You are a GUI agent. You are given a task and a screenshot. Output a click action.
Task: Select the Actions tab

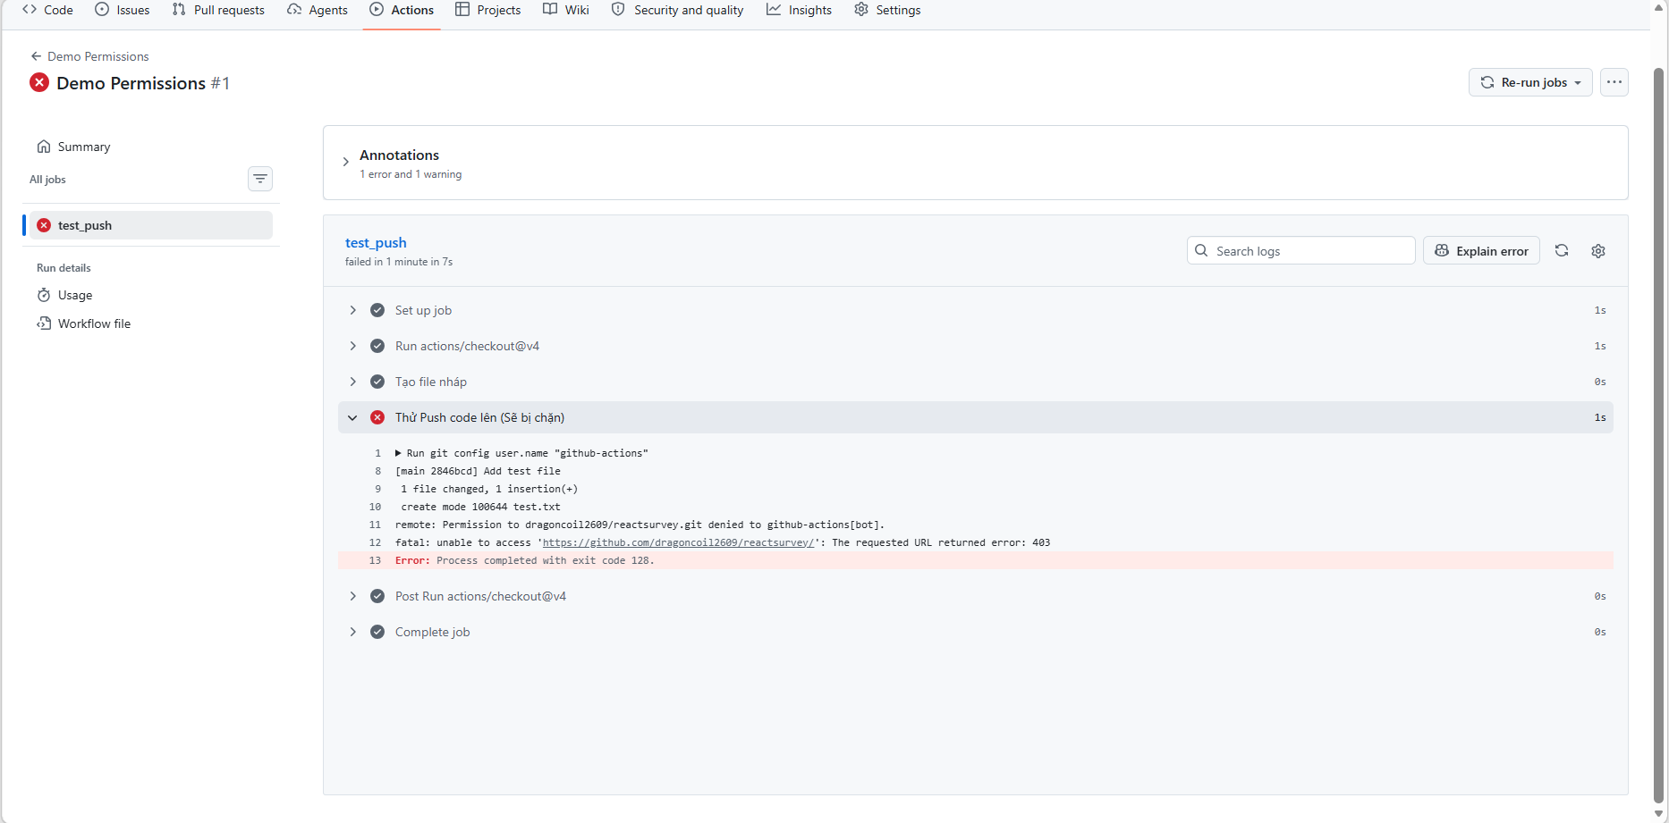402,10
